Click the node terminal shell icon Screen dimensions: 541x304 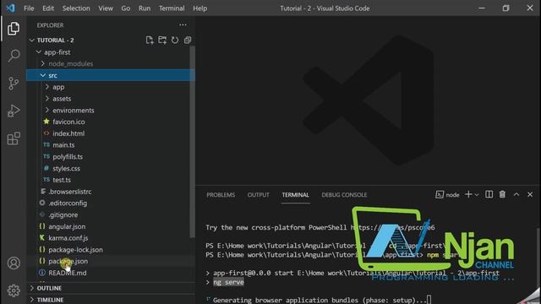[440, 195]
